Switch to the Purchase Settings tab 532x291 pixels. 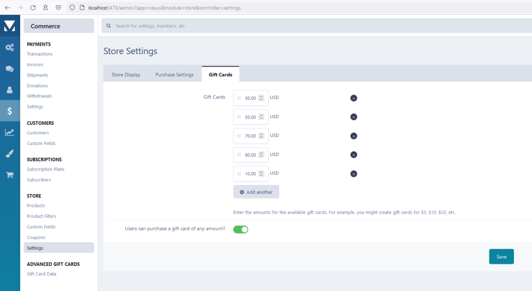(174, 74)
